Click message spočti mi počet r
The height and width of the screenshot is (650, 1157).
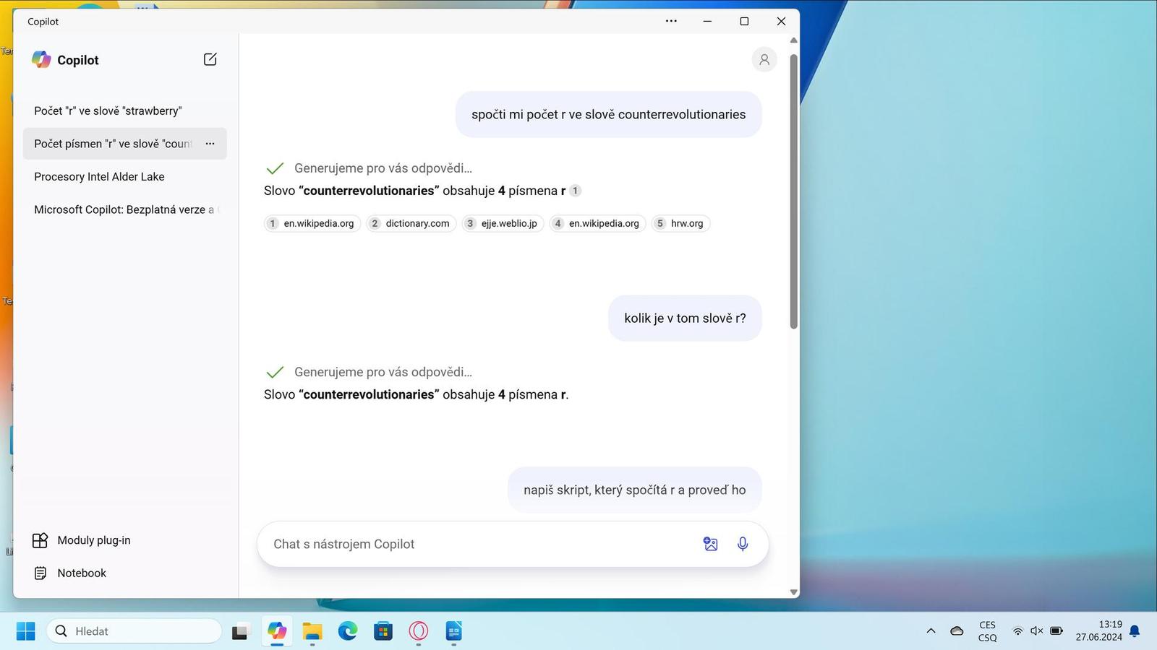click(x=609, y=114)
